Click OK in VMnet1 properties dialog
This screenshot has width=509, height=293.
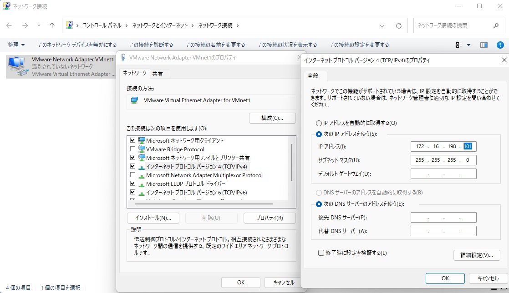tap(240, 282)
